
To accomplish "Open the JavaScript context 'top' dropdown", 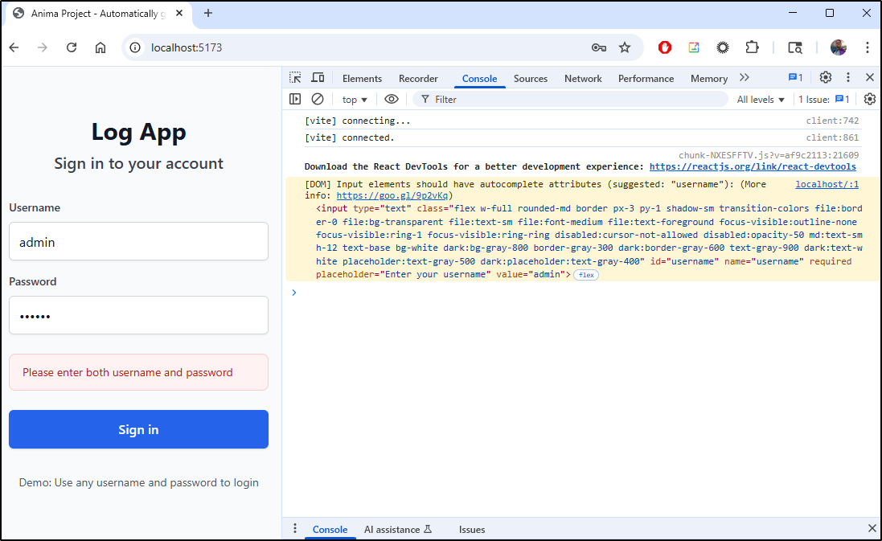I will [355, 100].
